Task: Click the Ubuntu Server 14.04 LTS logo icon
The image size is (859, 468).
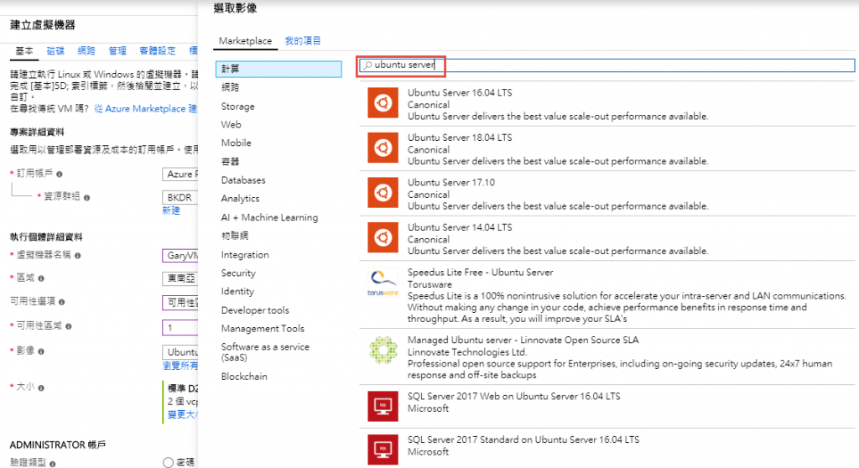Action: [x=383, y=237]
